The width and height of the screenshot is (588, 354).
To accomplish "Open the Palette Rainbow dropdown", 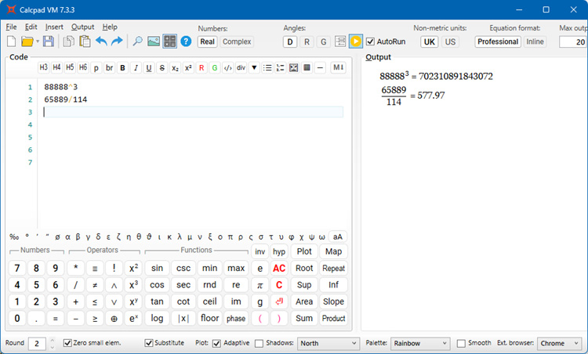I will coord(420,343).
